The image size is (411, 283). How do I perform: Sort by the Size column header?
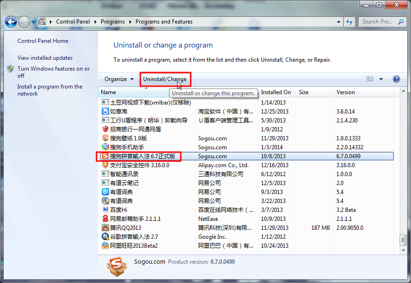click(314, 92)
